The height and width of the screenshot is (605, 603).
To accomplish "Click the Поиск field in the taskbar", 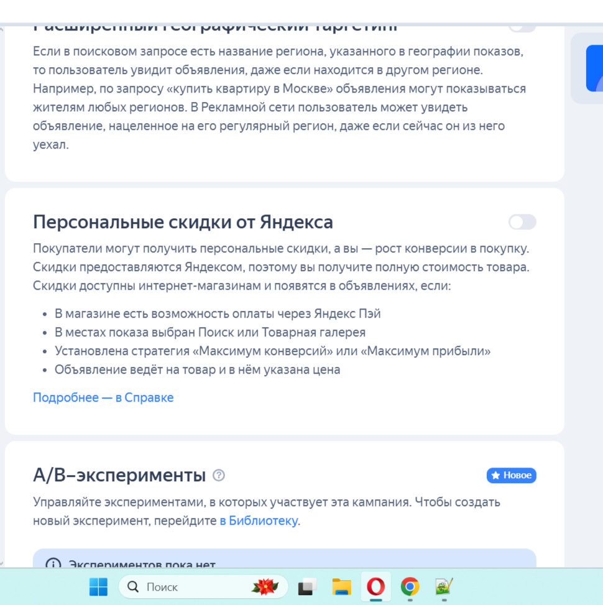I will point(186,586).
